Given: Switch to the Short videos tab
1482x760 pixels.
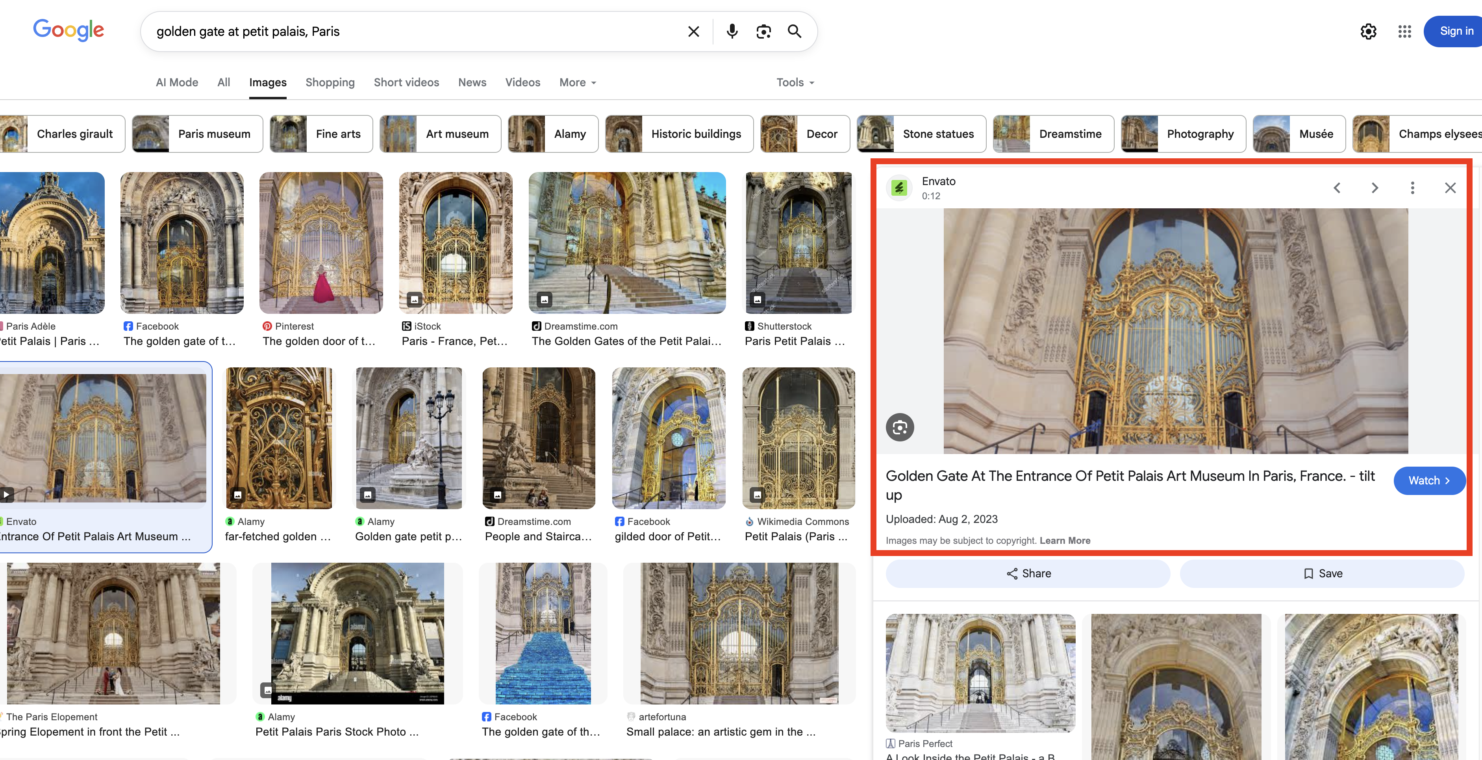Looking at the screenshot, I should (406, 82).
